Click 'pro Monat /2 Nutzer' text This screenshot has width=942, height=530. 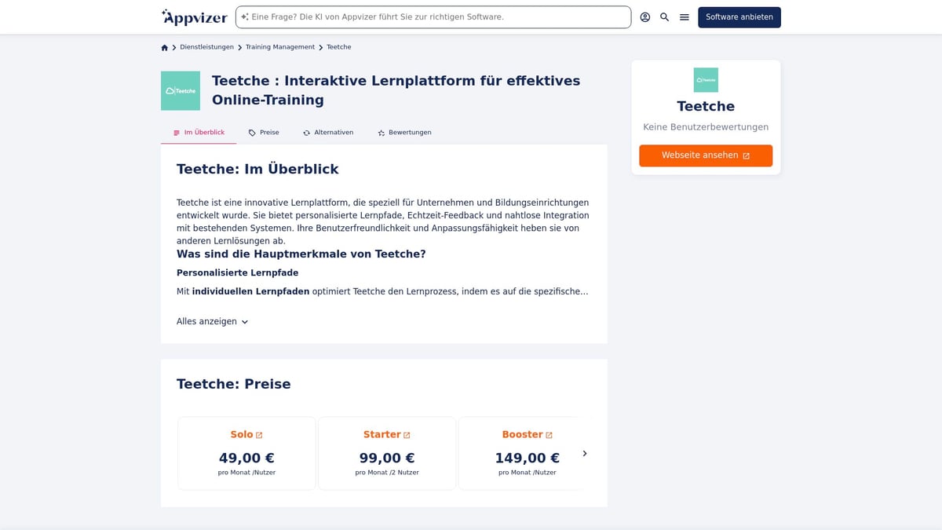tap(387, 473)
